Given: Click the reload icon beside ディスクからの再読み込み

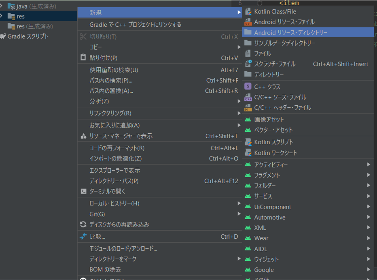Looking at the screenshot, I should pyautogui.click(x=83, y=224).
